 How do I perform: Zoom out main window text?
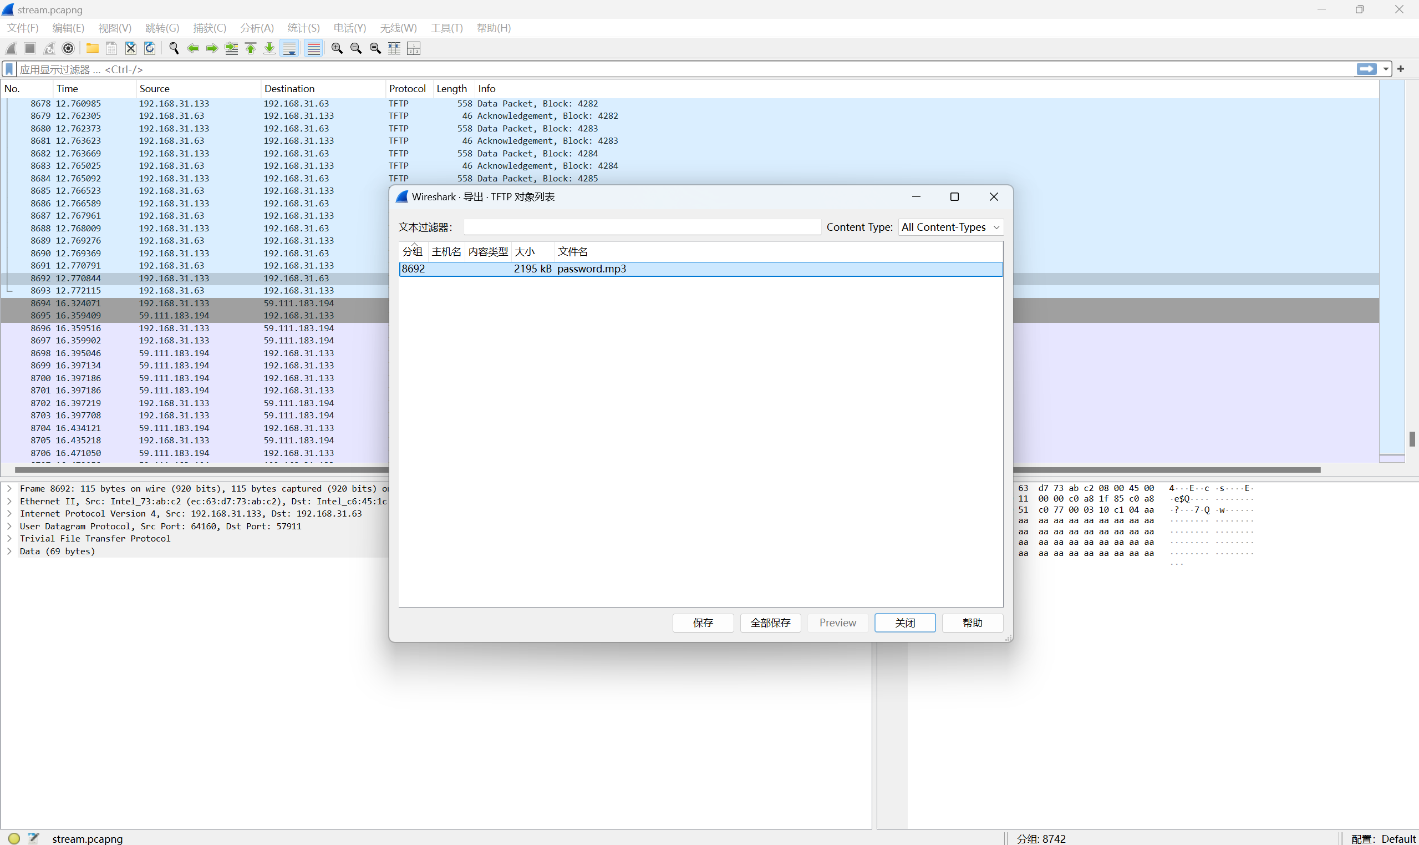pos(356,48)
